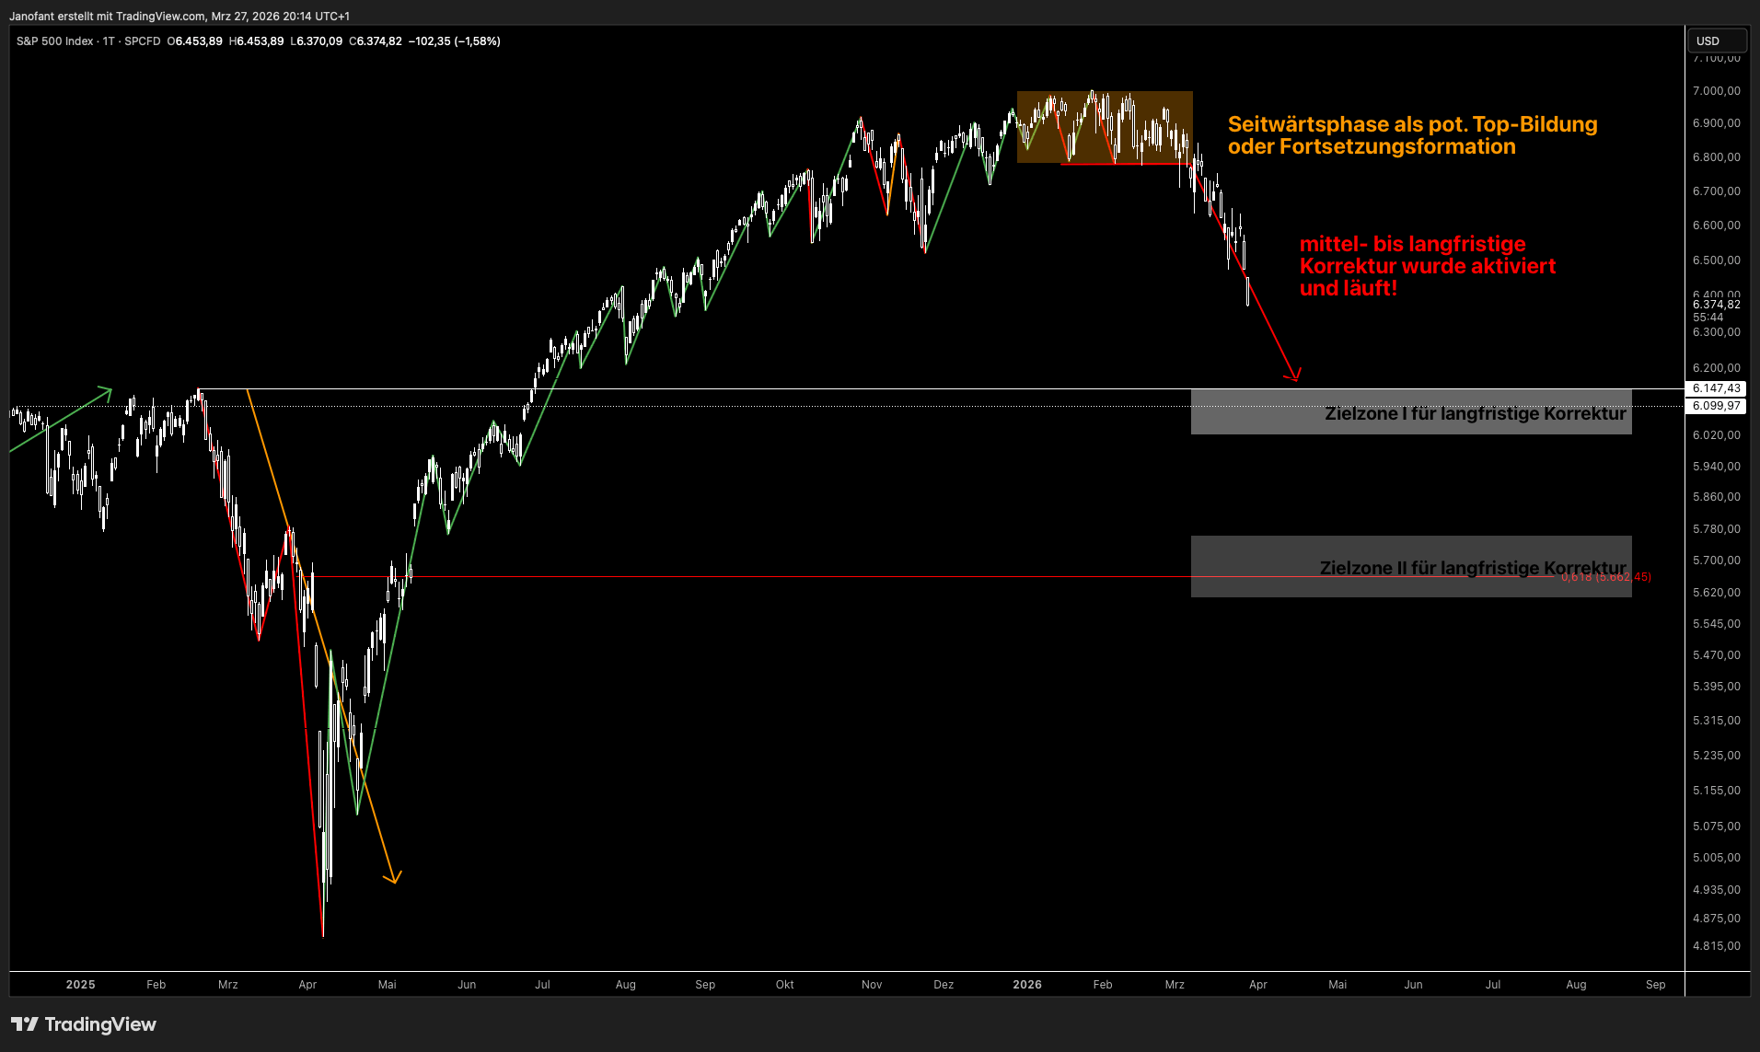The image size is (1760, 1052).
Task: Select the 6.099,97 price axis label
Action: [1716, 406]
